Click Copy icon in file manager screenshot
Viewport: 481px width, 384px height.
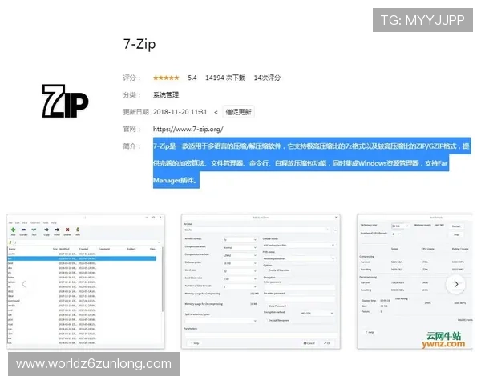(46, 231)
